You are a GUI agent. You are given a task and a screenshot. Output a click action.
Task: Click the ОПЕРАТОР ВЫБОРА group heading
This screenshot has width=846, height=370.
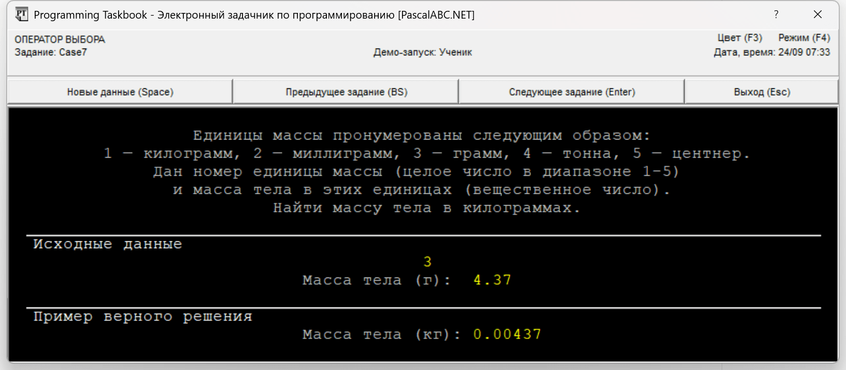click(60, 39)
